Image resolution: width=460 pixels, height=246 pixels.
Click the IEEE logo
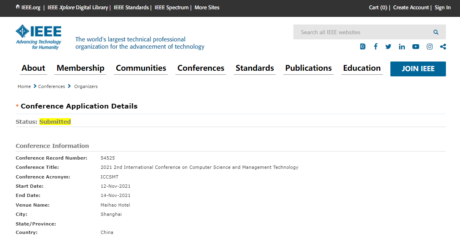point(39,37)
